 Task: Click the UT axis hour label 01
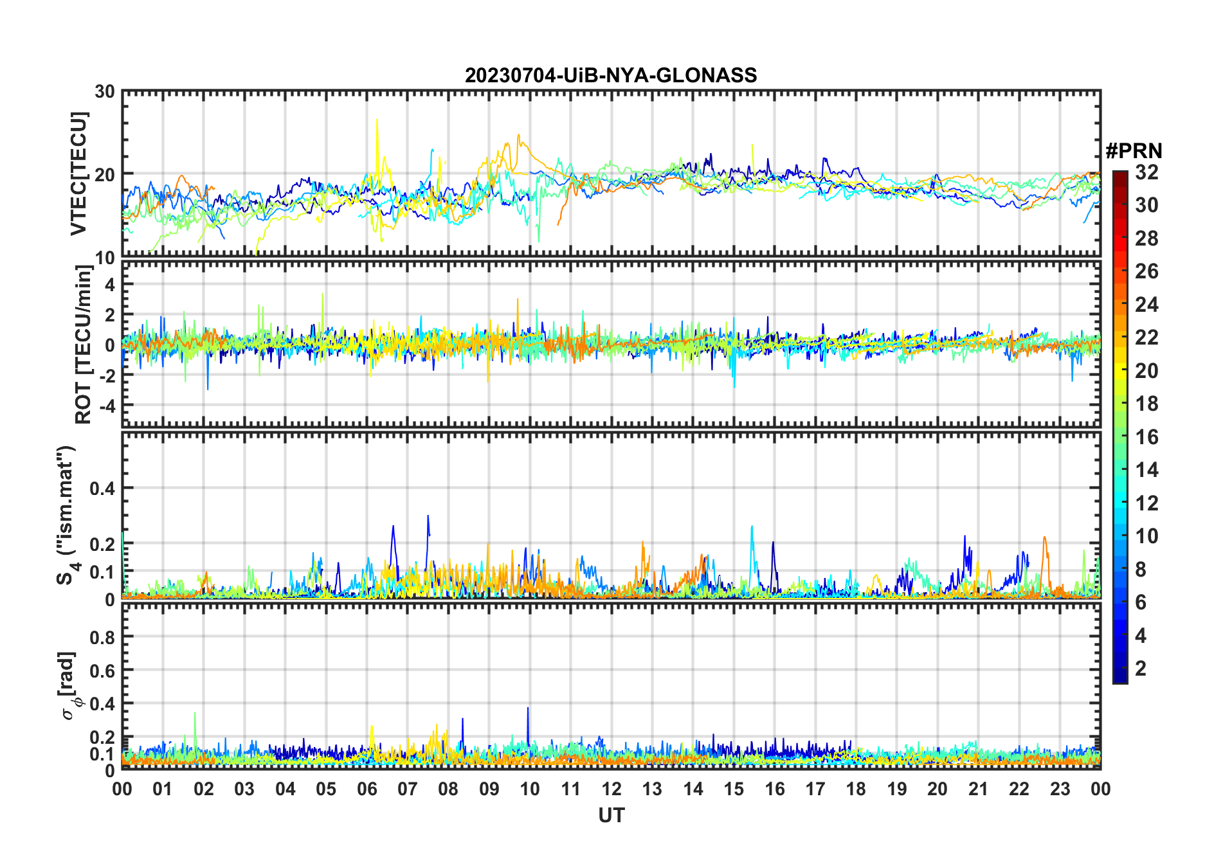point(163,789)
